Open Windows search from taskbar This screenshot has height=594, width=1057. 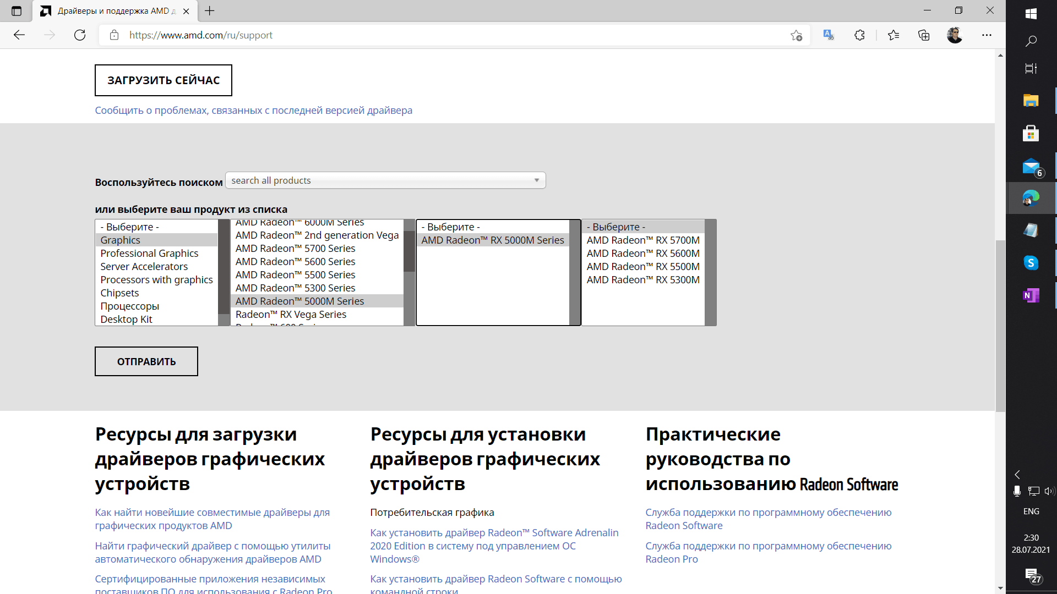1031,41
